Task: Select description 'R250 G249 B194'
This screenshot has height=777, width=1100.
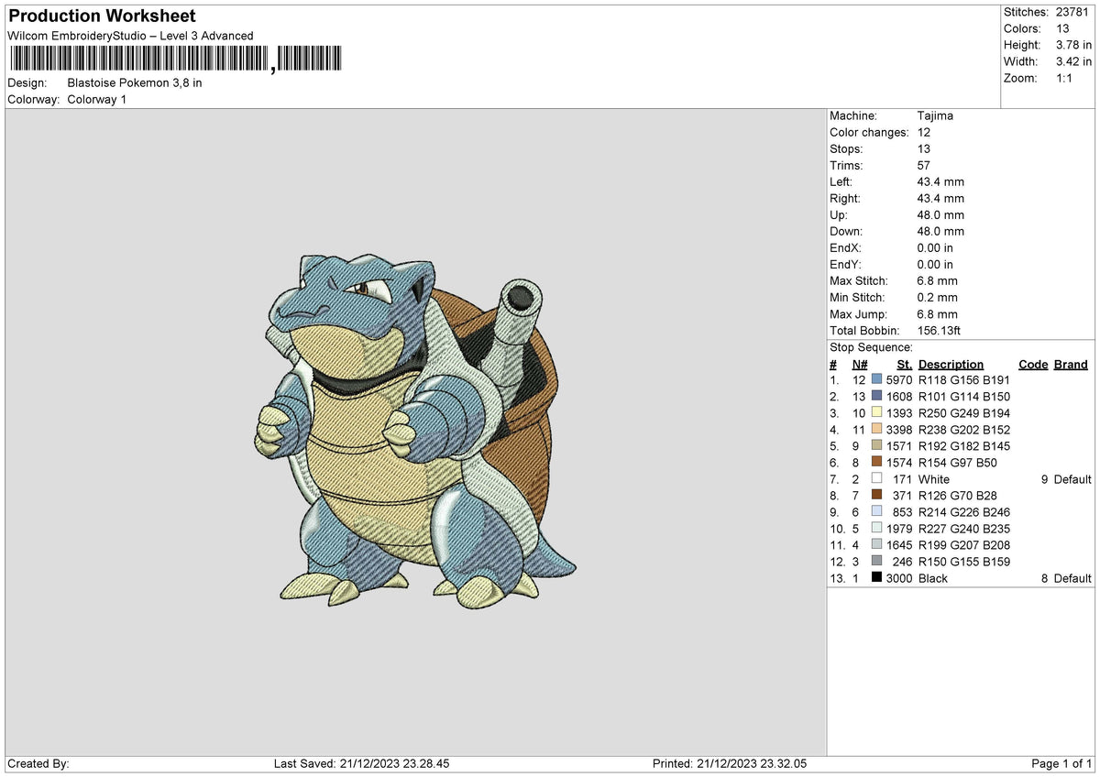Action: (x=964, y=412)
